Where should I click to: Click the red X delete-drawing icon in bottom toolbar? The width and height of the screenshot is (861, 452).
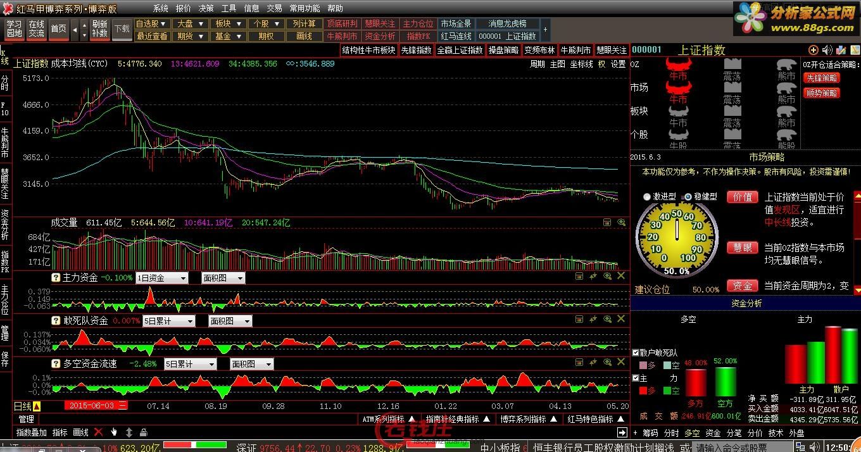pos(98,432)
